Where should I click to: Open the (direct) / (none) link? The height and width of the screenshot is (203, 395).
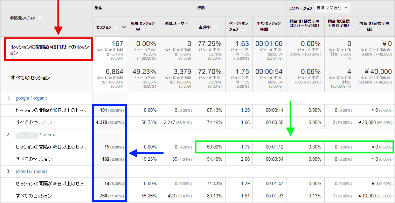point(31,172)
